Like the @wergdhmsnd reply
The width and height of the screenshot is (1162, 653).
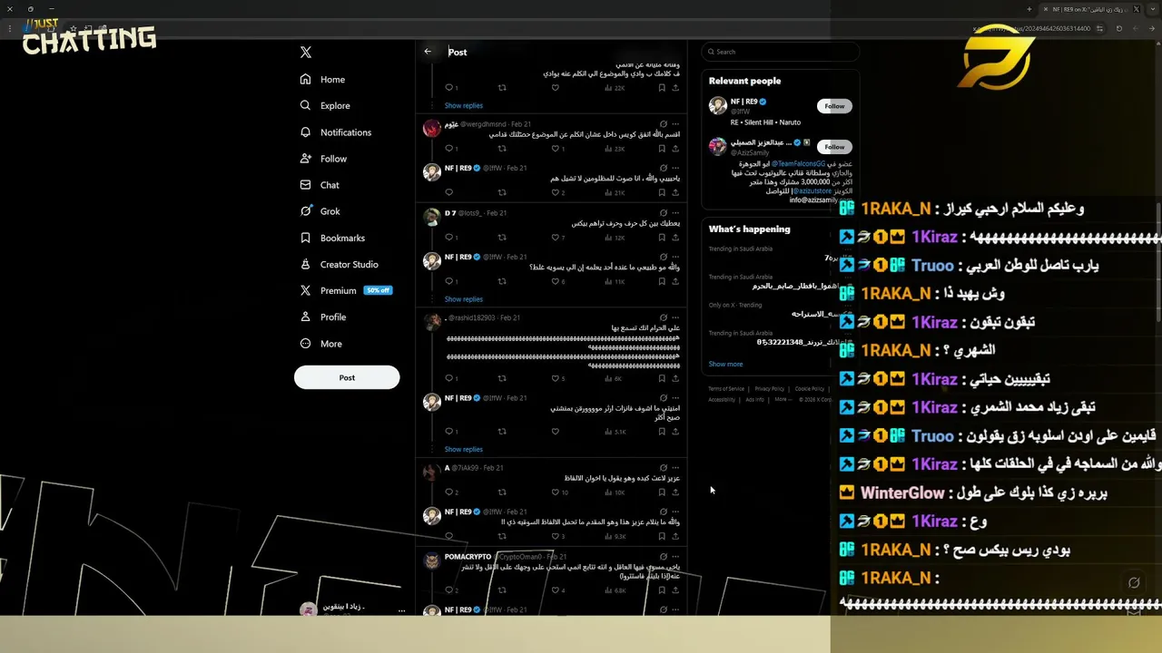[556, 149]
